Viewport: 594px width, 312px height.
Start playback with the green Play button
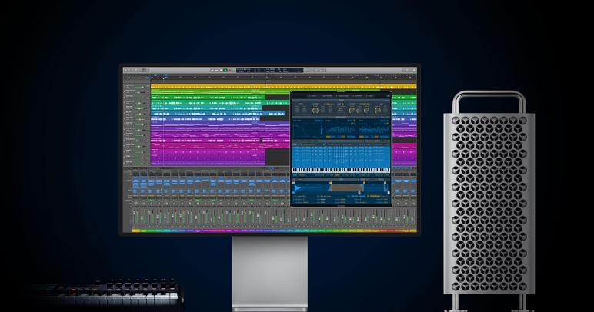pyautogui.click(x=225, y=71)
